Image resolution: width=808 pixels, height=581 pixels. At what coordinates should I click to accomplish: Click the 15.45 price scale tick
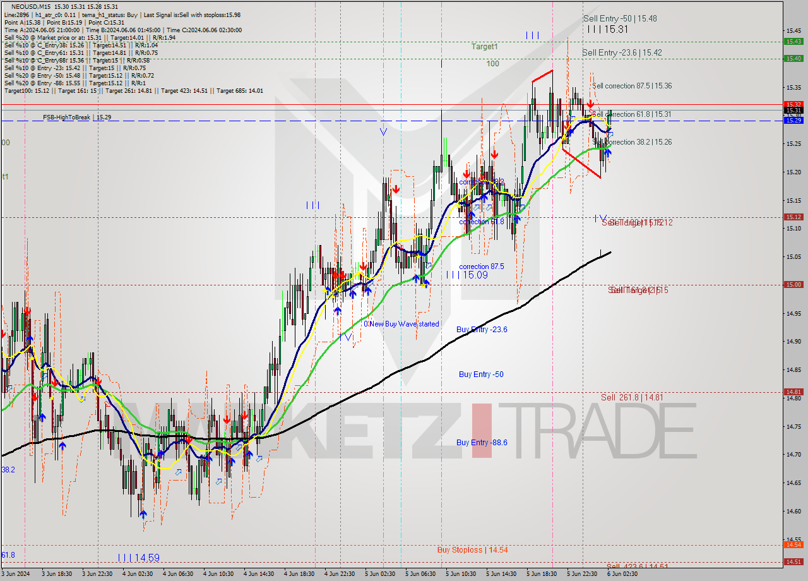click(793, 30)
